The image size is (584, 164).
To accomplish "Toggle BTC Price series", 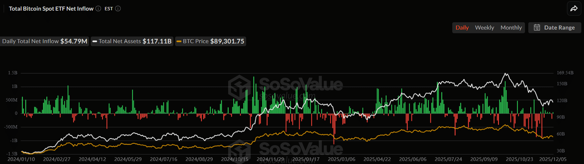I will coord(210,41).
